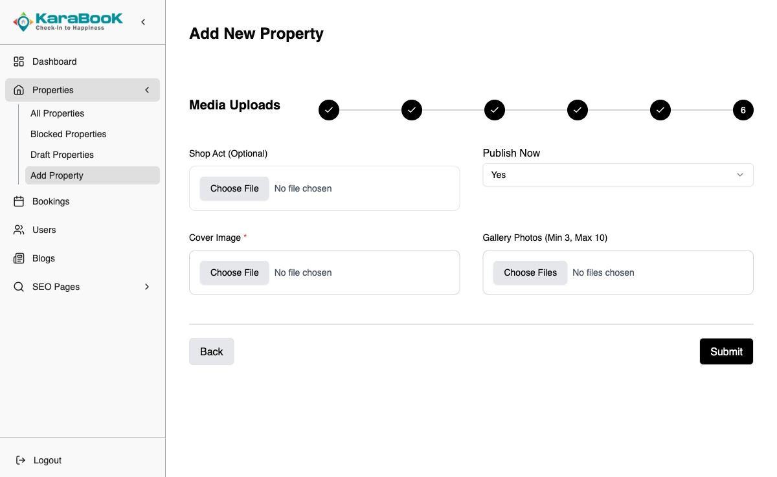Open Dashboard via its grid icon
The height and width of the screenshot is (477, 777).
pos(19,61)
